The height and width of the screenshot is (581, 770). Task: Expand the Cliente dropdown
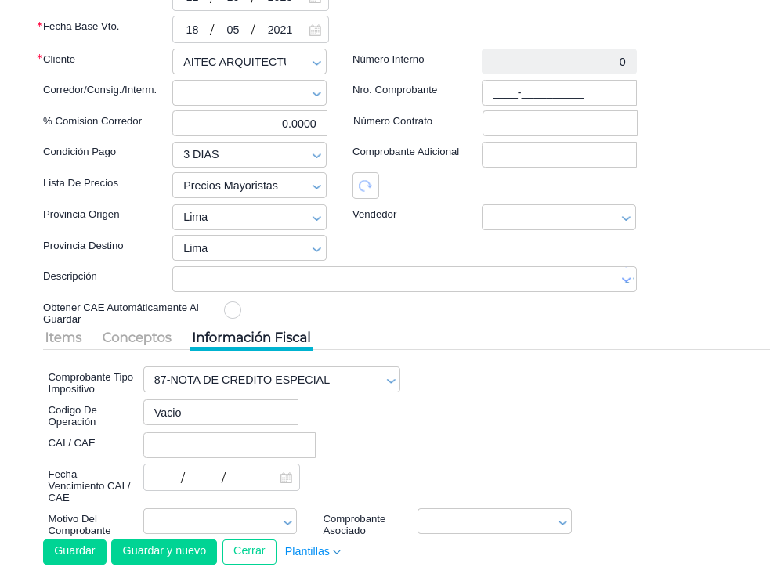click(316, 63)
